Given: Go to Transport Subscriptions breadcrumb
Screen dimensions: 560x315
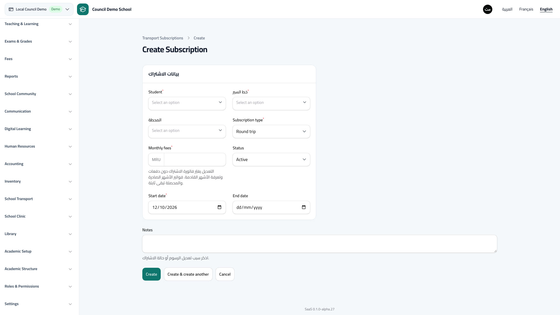Looking at the screenshot, I should (x=163, y=38).
